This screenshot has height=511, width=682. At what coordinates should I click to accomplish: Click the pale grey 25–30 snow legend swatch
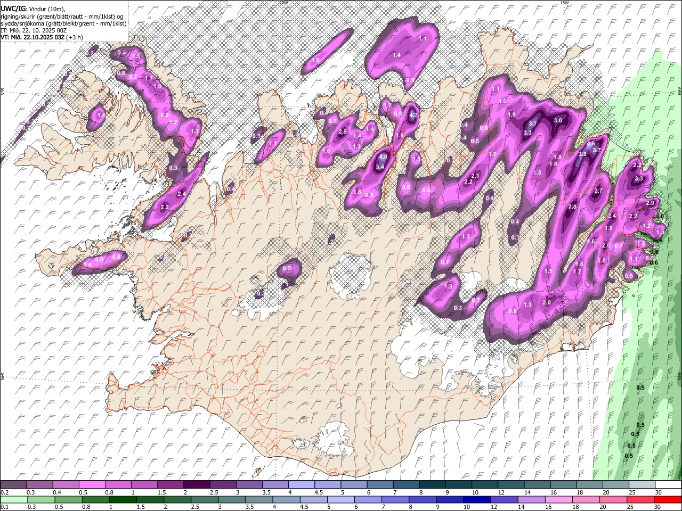(642, 484)
